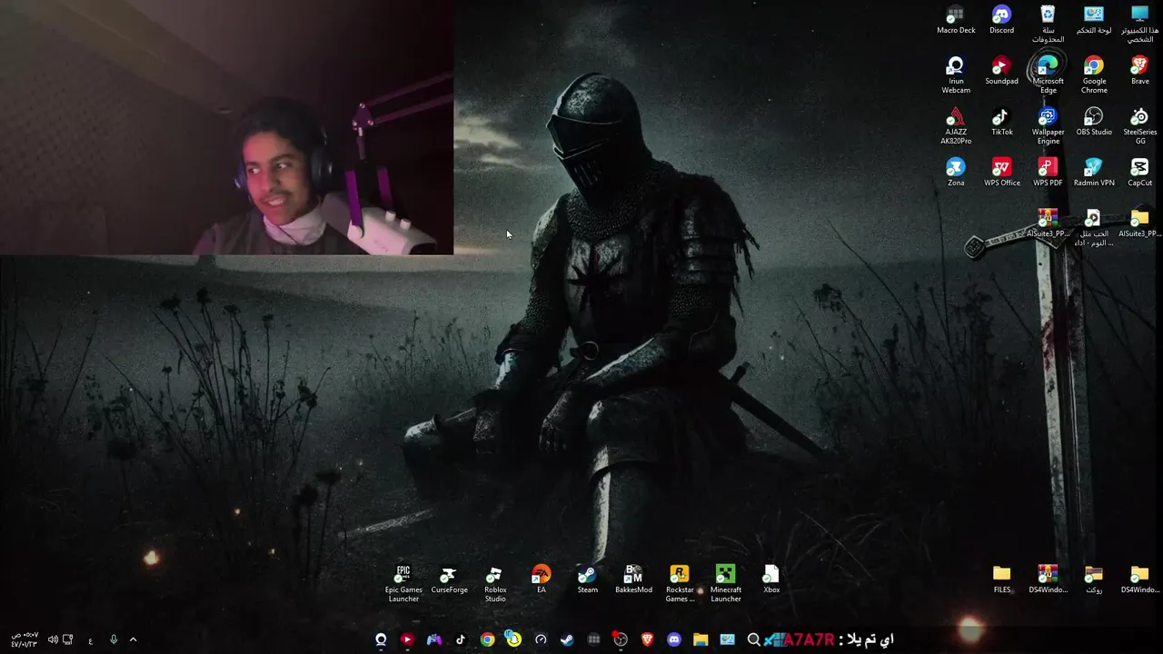Launch the Steam desktop icon
Screen dimensions: 1163x654
[x=587, y=580]
